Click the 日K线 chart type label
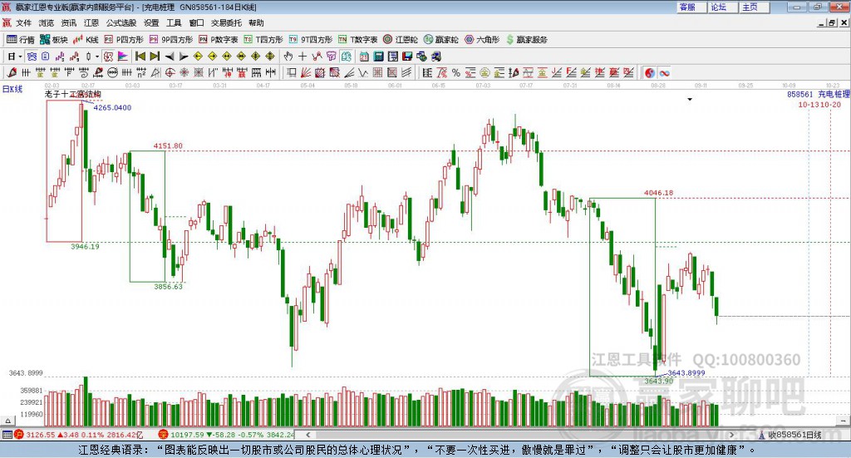Image resolution: width=851 pixels, height=458 pixels. coord(12,89)
